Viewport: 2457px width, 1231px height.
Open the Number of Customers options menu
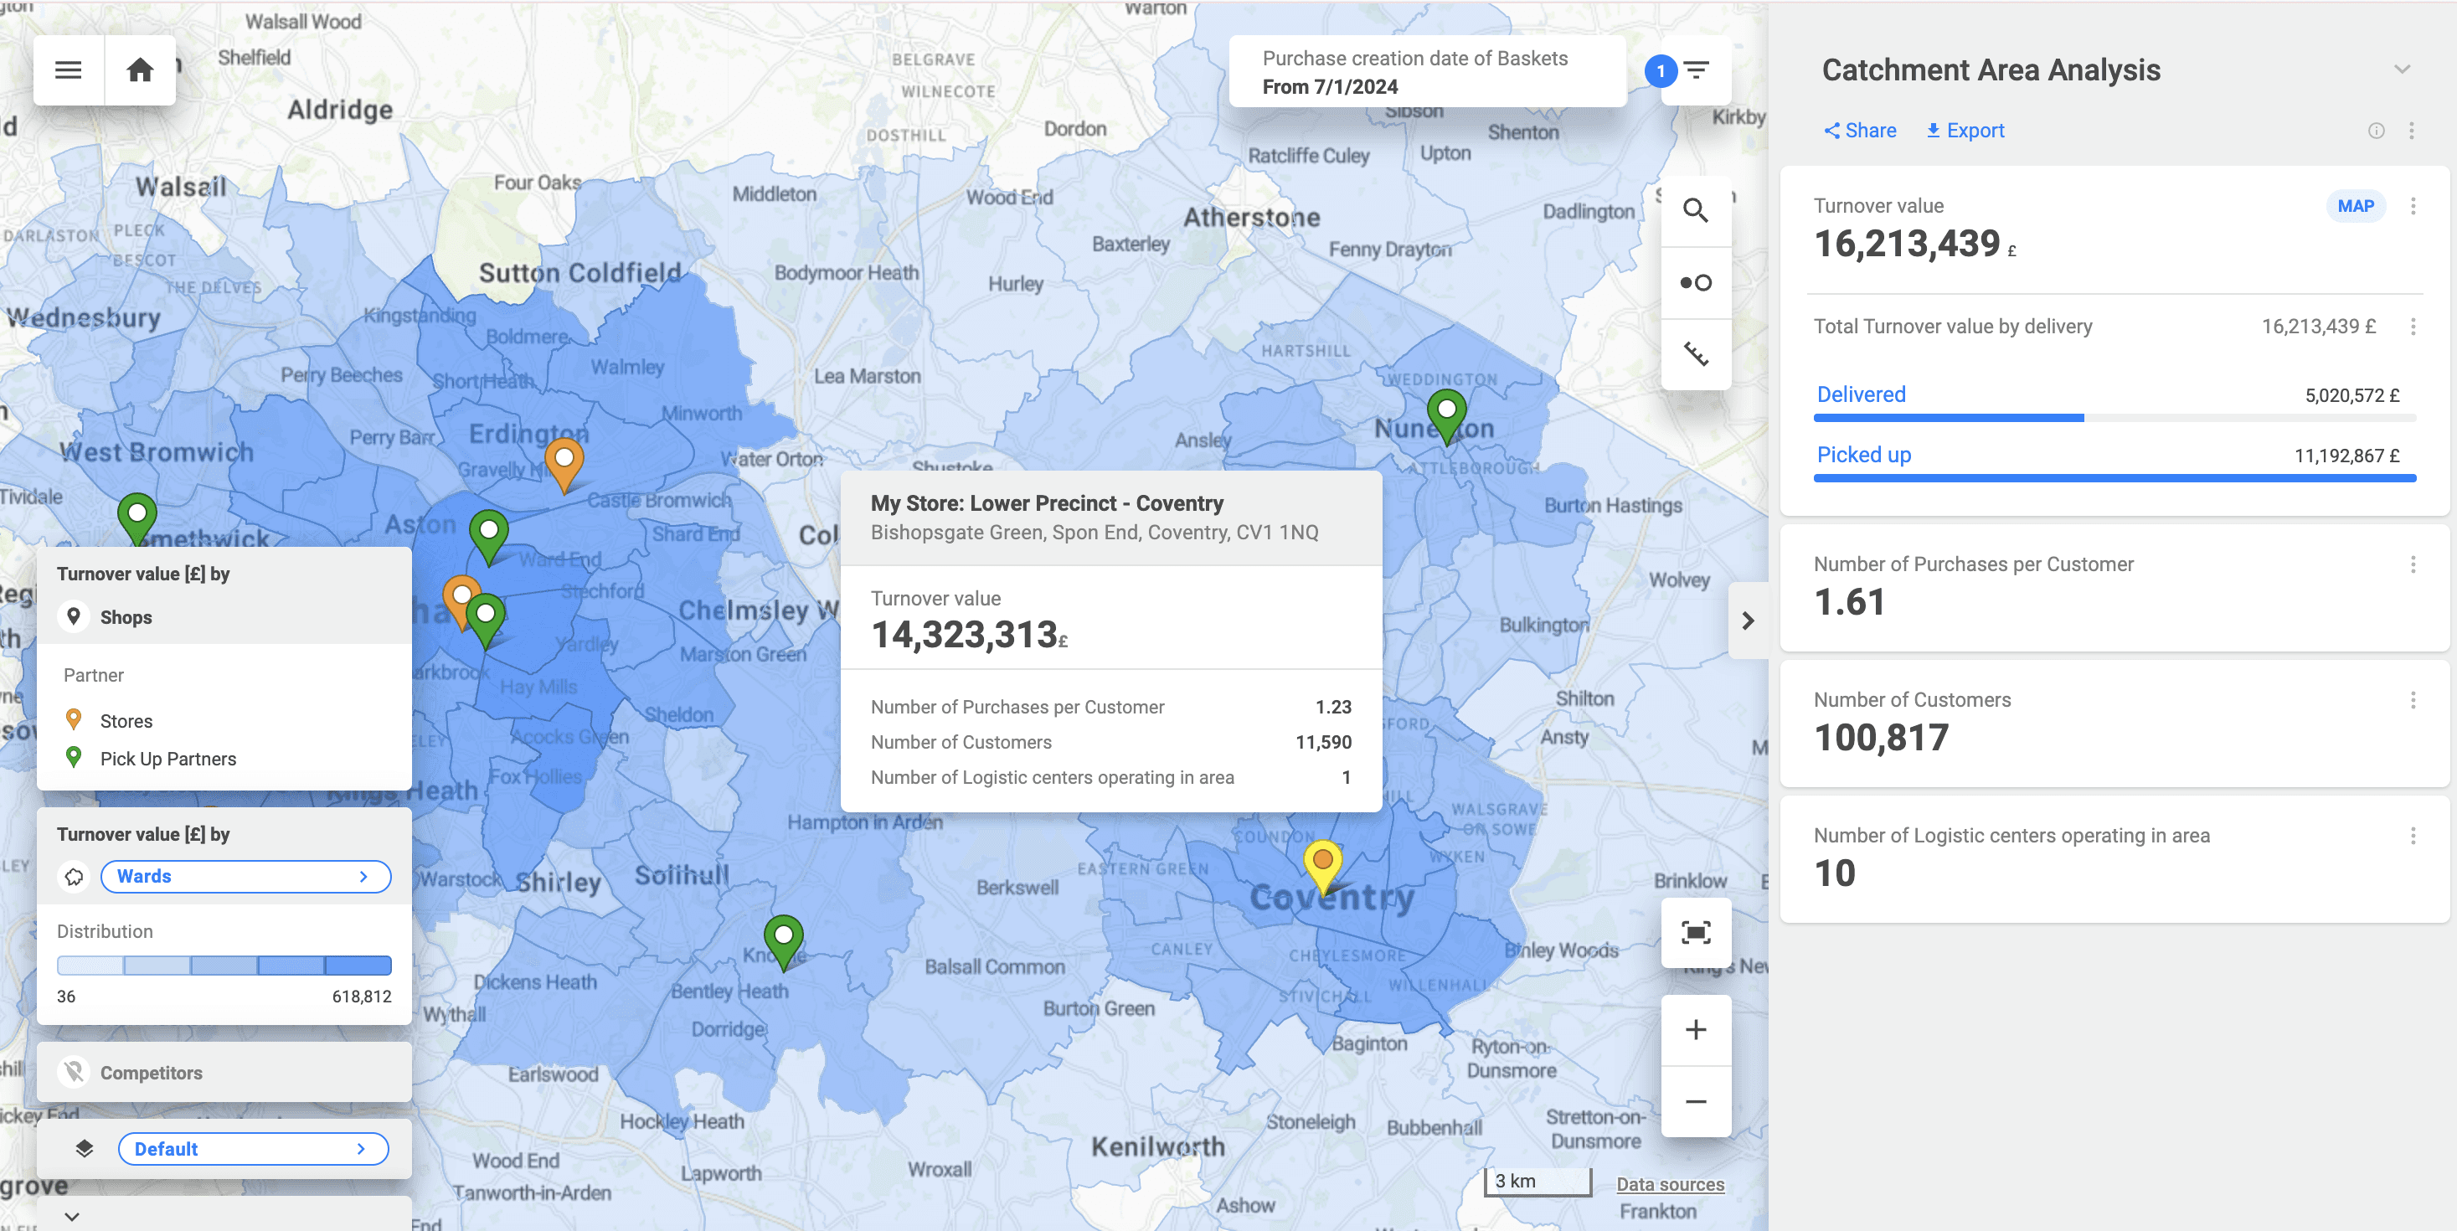point(2413,703)
